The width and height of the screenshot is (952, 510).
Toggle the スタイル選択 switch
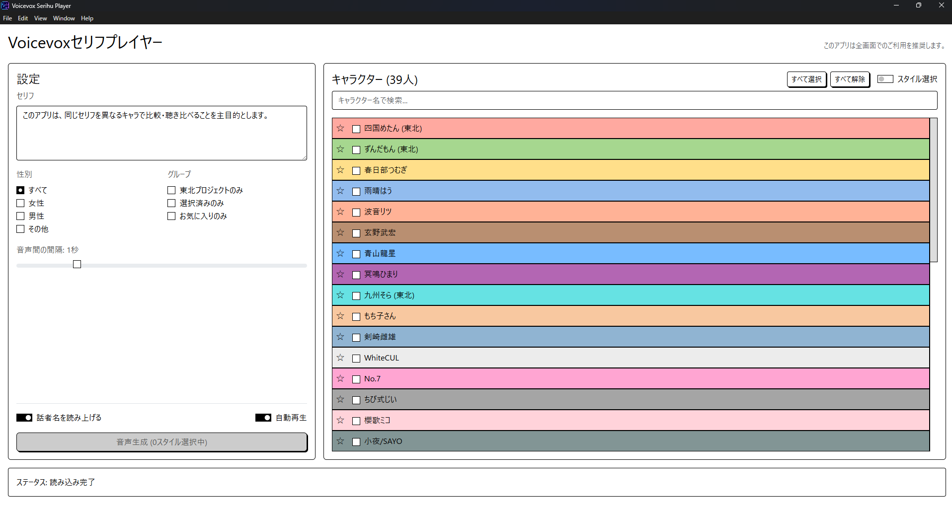pyautogui.click(x=885, y=79)
